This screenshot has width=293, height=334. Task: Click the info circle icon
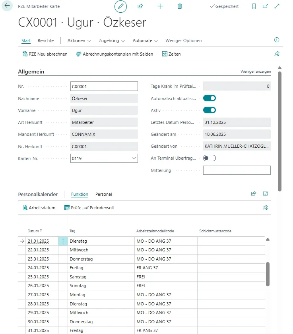[277, 40]
